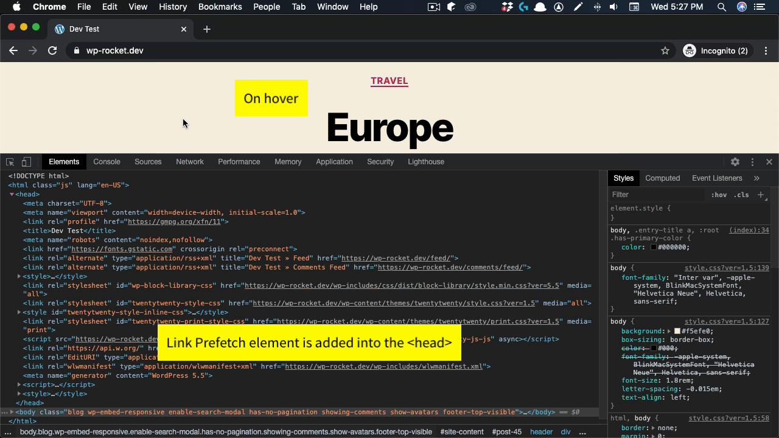Viewport: 779px width, 438px height.
Task: Click the #000000 color swatch
Action: 654,248
